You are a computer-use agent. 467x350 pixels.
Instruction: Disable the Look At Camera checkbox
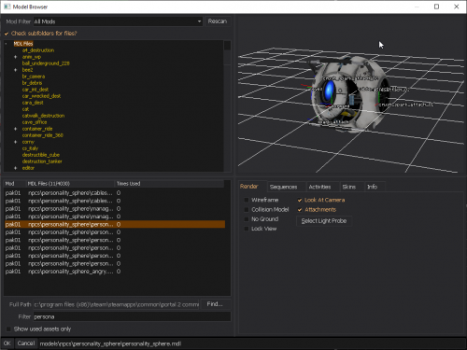pyautogui.click(x=300, y=200)
